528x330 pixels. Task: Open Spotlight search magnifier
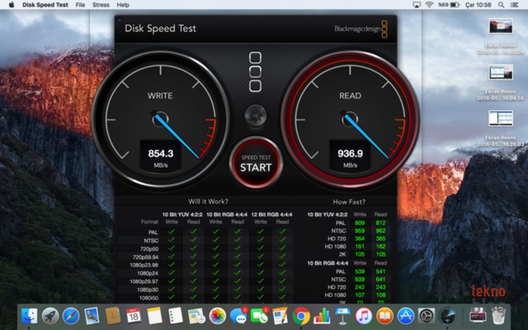[501, 5]
